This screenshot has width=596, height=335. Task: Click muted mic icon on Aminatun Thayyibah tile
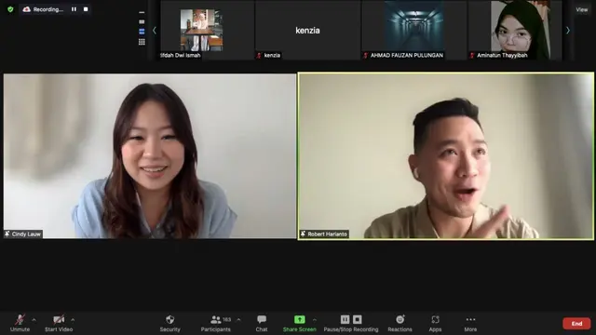(472, 56)
